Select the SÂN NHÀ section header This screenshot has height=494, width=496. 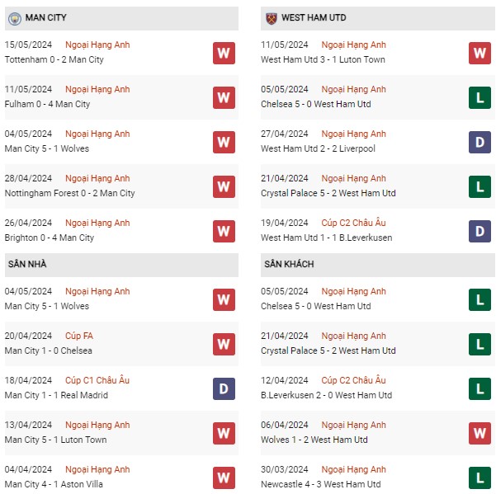coord(121,264)
